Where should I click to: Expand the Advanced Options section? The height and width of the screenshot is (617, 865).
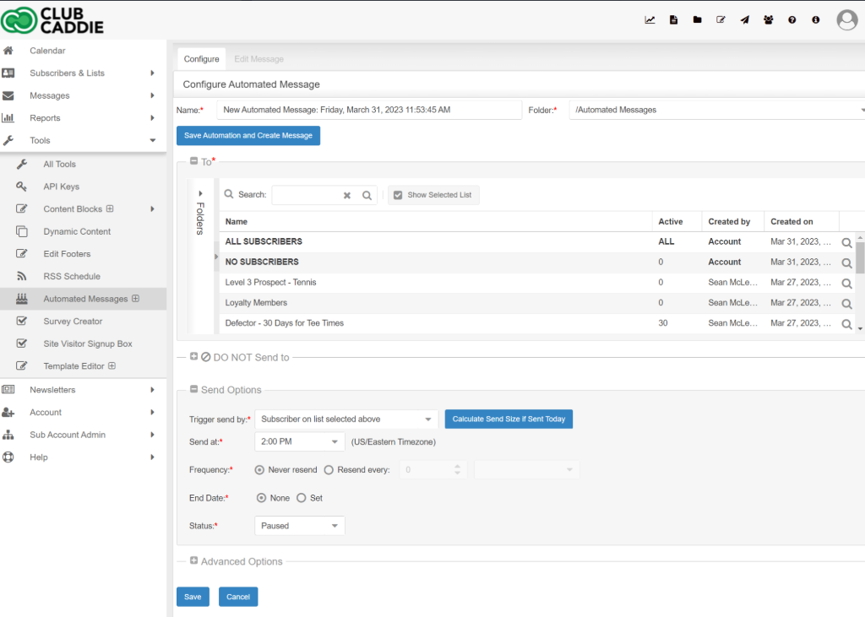[x=194, y=561]
